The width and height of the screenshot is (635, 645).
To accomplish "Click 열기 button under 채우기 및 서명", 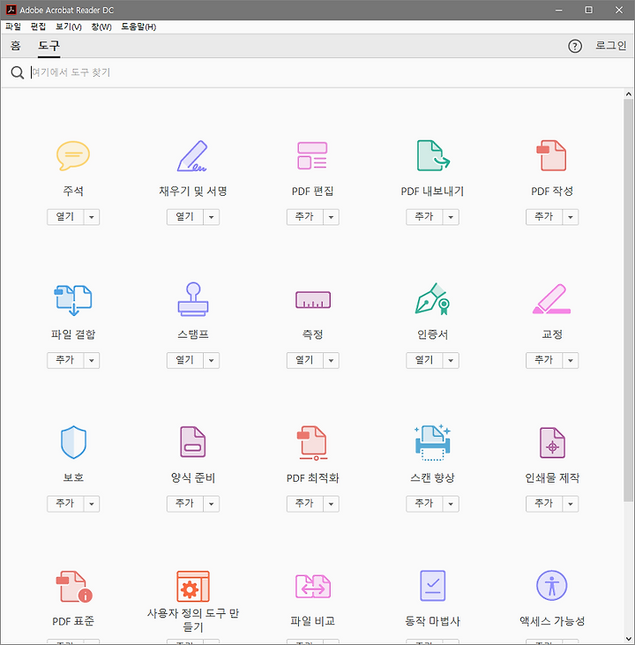I will [x=185, y=217].
